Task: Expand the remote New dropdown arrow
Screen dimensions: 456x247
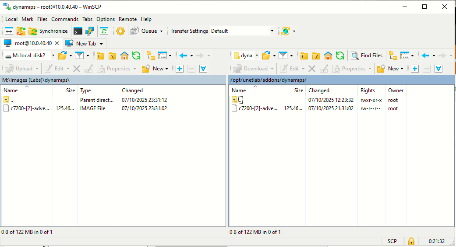Action: [402, 69]
